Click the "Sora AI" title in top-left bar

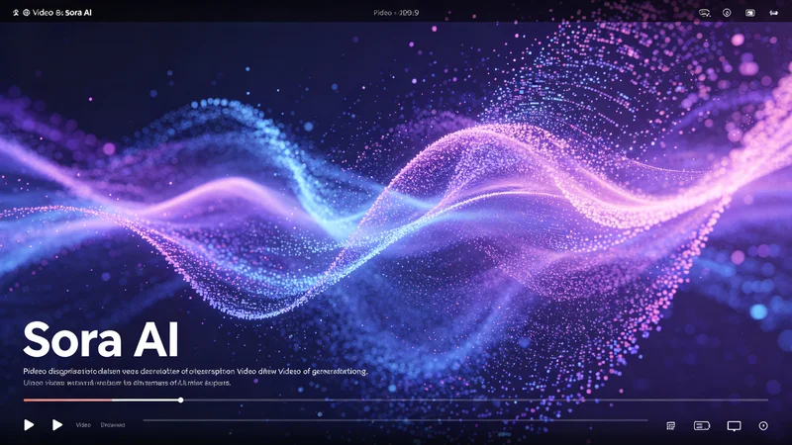click(78, 13)
